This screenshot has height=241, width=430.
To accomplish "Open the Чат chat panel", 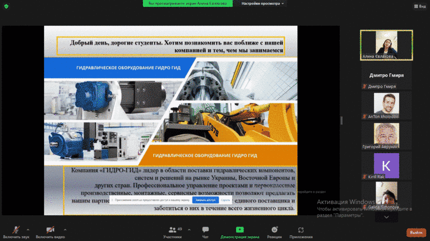I will click(x=205, y=233).
